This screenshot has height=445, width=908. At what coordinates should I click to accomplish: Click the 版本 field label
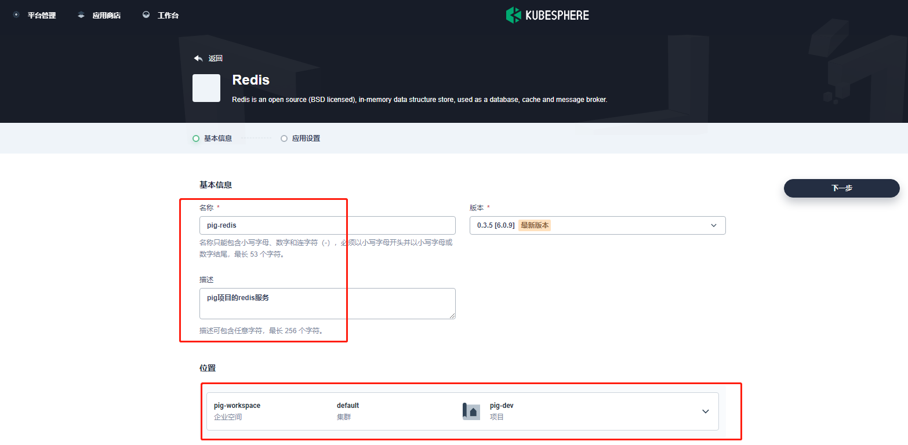coord(477,207)
